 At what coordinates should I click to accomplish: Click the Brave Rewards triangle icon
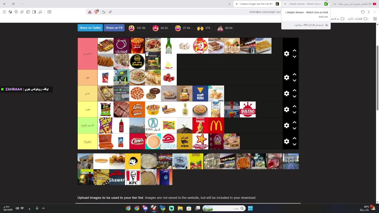tap(90, 12)
